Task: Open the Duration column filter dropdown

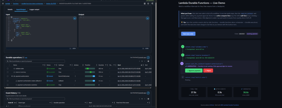Action: pos(106,65)
